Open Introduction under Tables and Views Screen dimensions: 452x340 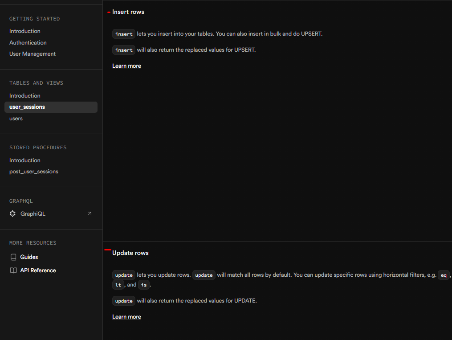click(x=25, y=96)
